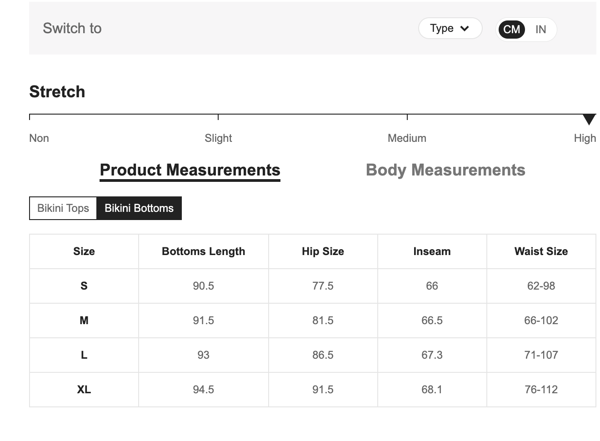This screenshot has width=600, height=441.
Task: Switch units to CM
Action: click(511, 30)
